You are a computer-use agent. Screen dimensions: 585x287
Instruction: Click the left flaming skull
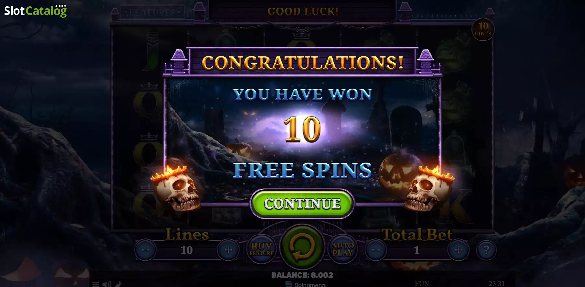[176, 189]
